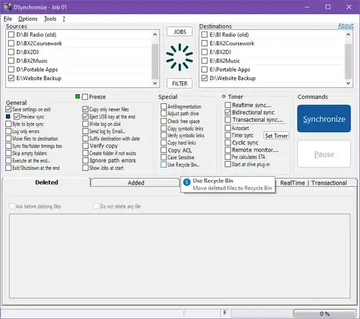Enable Write log on disk

pyautogui.click(x=85, y=124)
